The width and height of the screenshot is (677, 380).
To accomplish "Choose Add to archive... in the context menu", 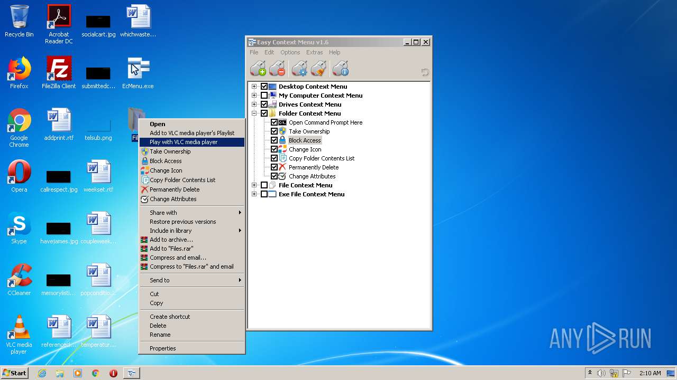I will pos(191,240).
